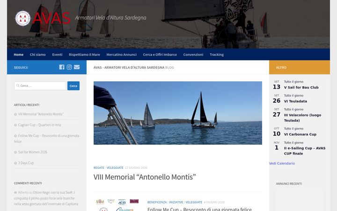Click date 4 GIUGNO 2026
This screenshot has width=337, height=211.
[x=214, y=202]
